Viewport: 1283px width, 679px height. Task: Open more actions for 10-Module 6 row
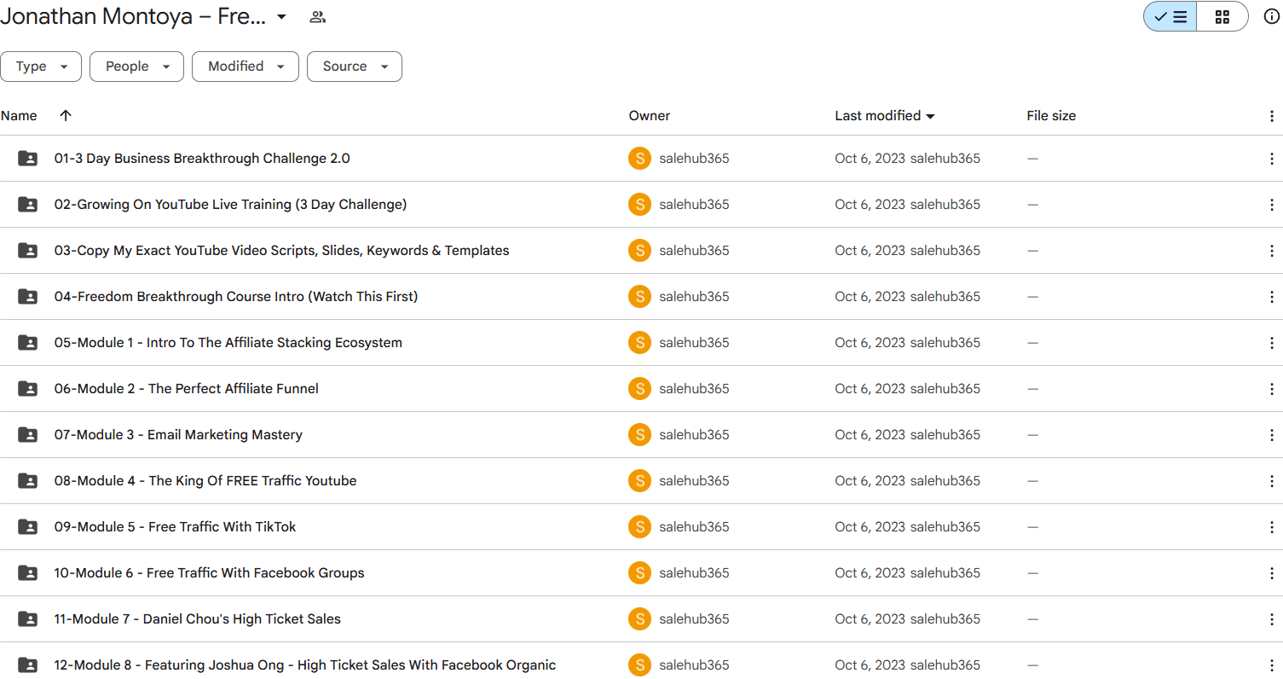coord(1272,573)
